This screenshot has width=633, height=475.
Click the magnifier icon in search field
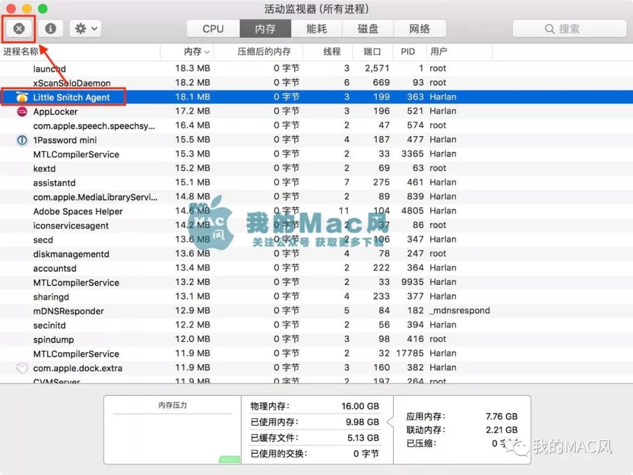(x=549, y=29)
